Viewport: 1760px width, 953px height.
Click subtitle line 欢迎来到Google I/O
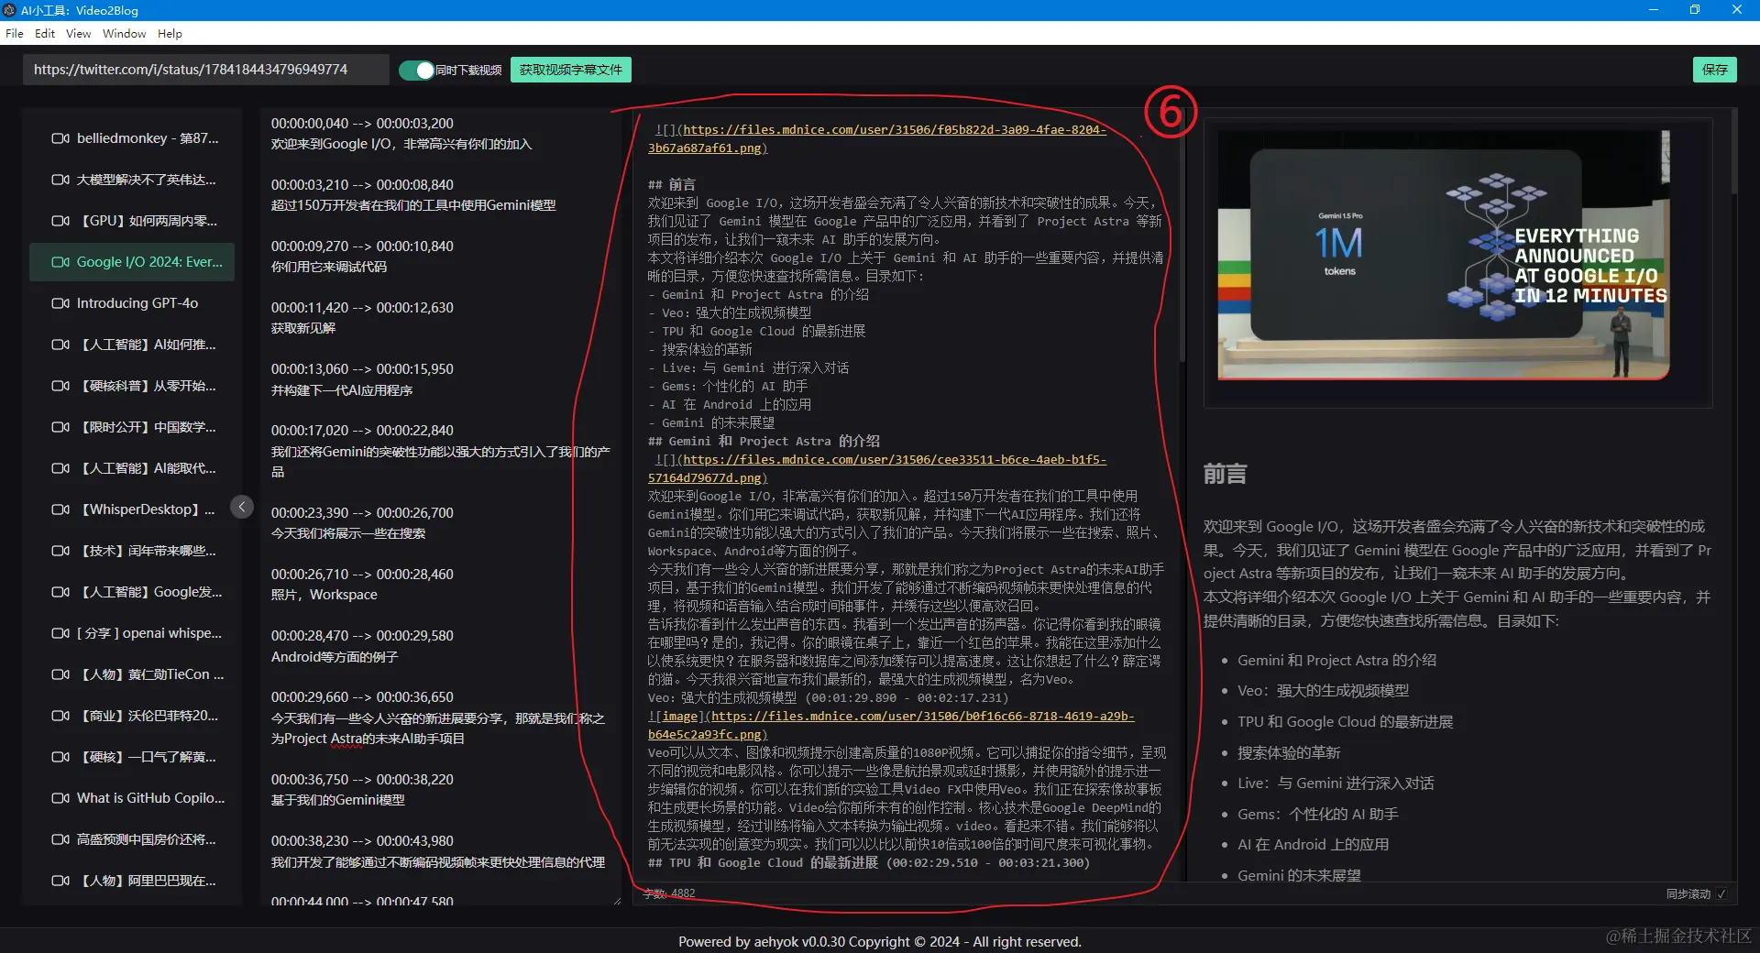tap(401, 144)
